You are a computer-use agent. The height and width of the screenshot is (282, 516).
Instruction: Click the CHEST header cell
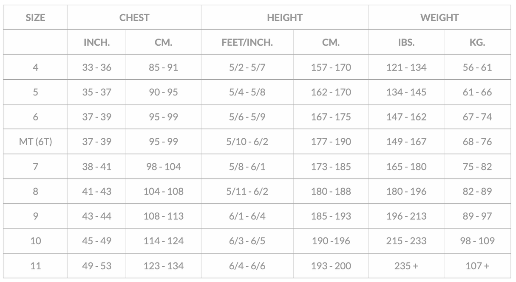click(134, 18)
